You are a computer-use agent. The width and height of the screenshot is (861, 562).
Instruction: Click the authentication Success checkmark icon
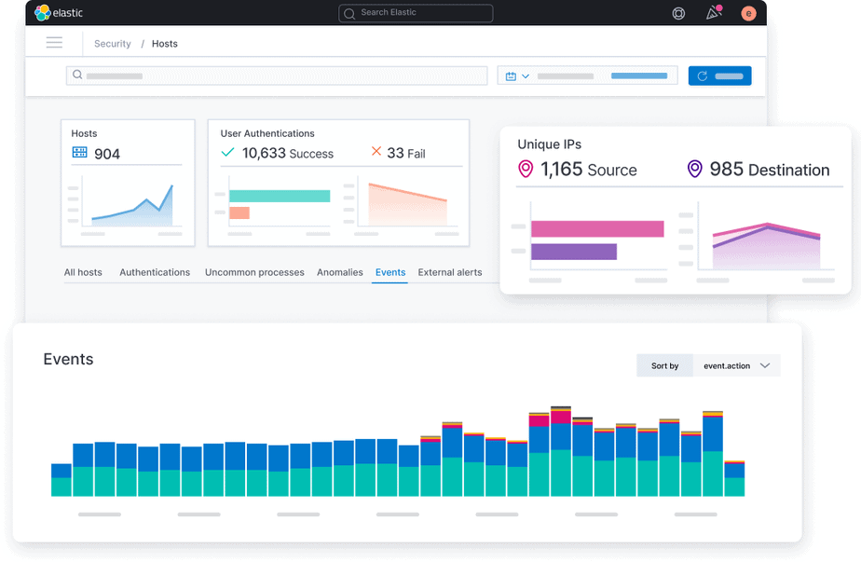click(227, 152)
